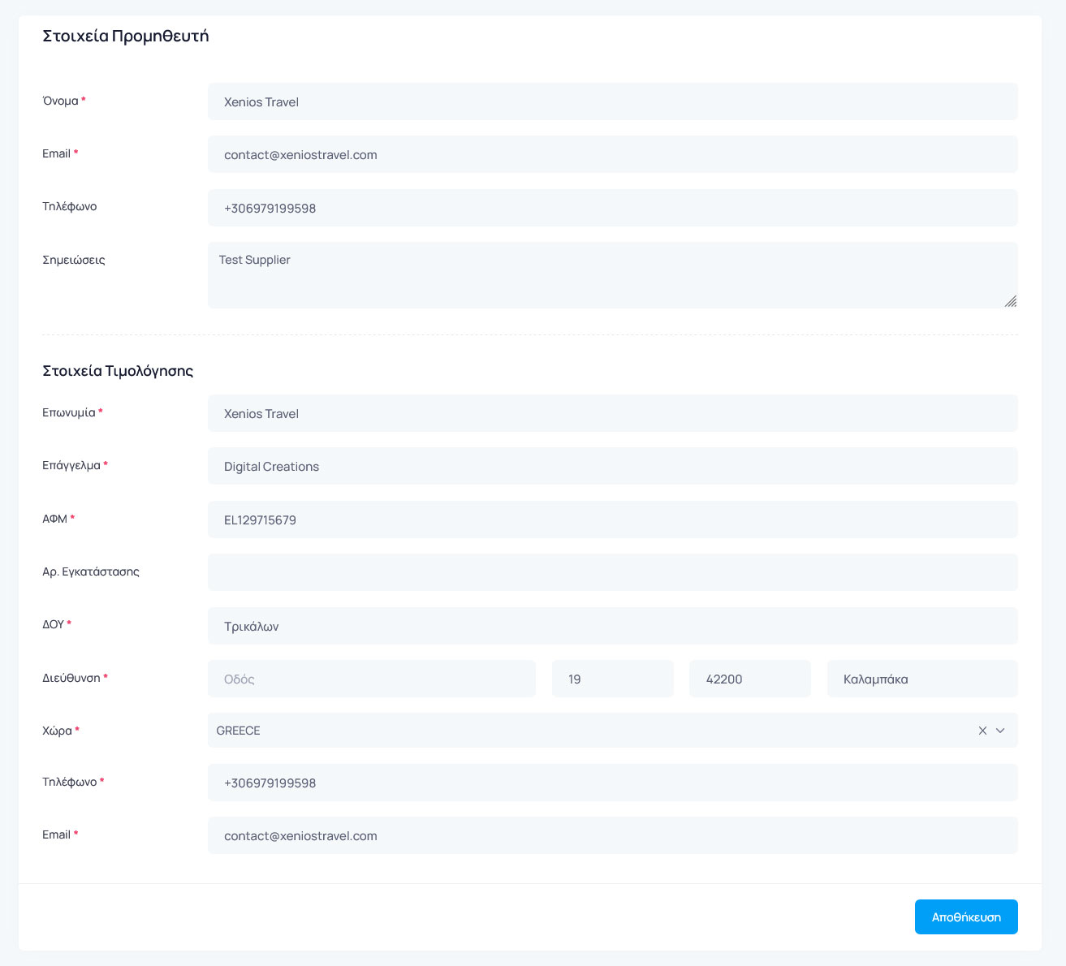Click the supplier Email field at top
The height and width of the screenshot is (966, 1066).
(x=612, y=155)
